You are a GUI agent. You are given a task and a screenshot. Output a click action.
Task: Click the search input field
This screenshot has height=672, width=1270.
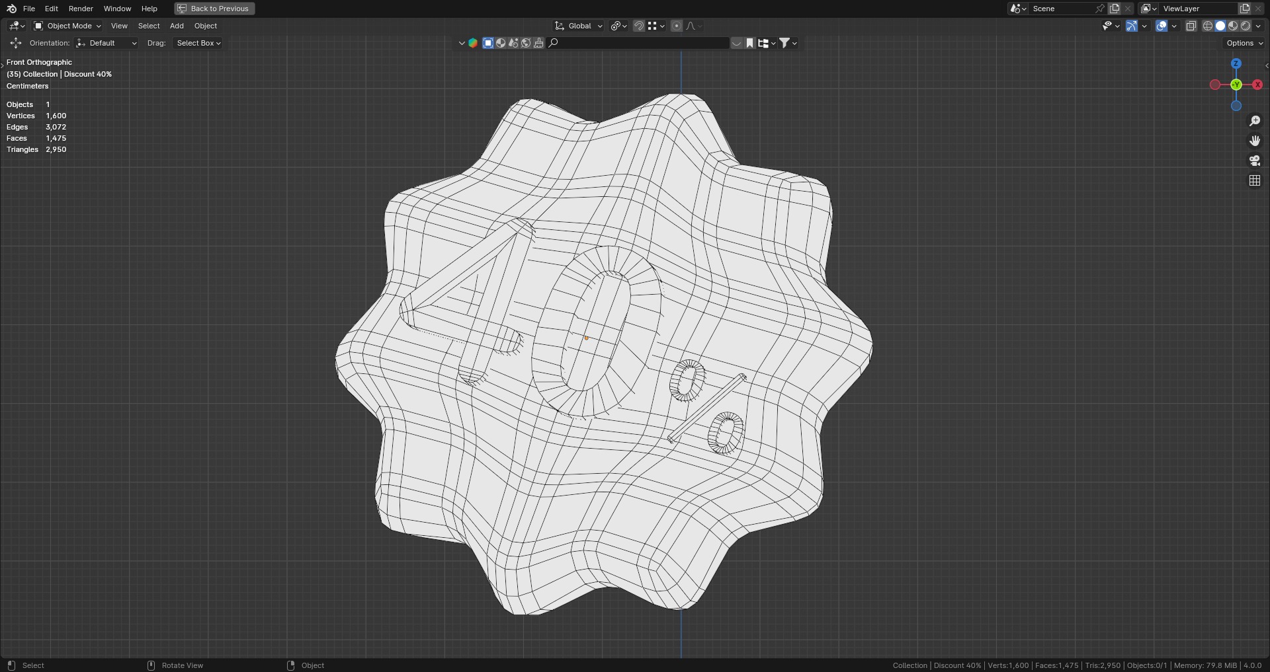pos(638,43)
